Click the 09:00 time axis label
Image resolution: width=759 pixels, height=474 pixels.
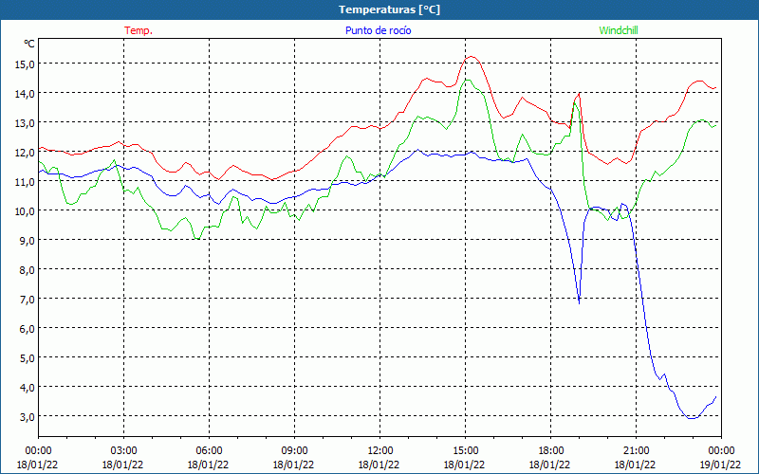(294, 451)
